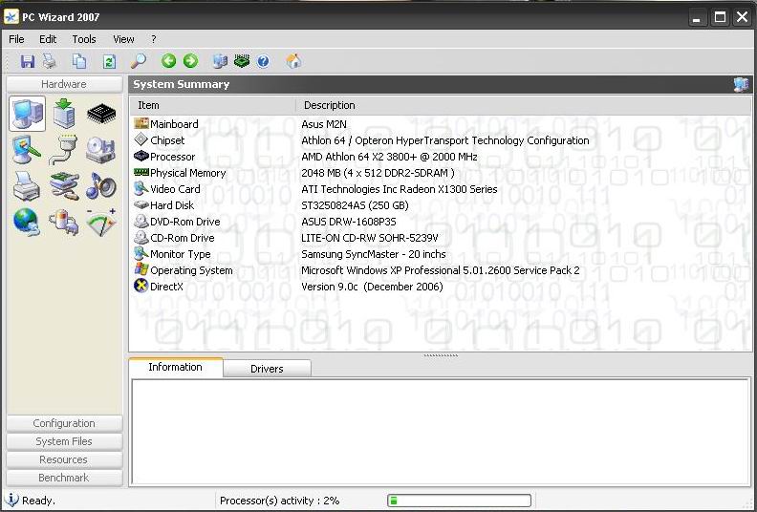Go back with green left arrow

[168, 61]
